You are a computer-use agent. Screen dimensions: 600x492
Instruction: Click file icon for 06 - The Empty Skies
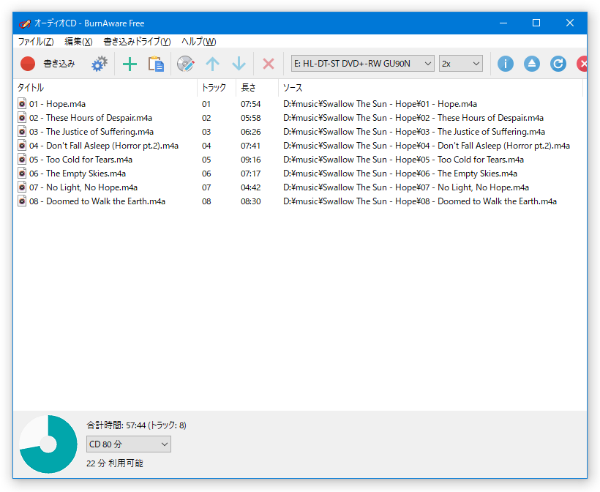tap(22, 174)
